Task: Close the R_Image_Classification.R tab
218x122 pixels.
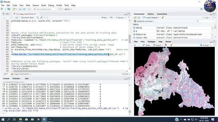Action: click(37, 14)
